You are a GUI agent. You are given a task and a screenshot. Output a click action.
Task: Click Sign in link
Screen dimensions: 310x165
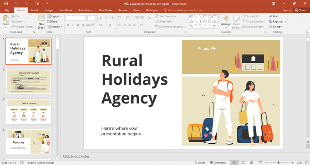point(287,10)
